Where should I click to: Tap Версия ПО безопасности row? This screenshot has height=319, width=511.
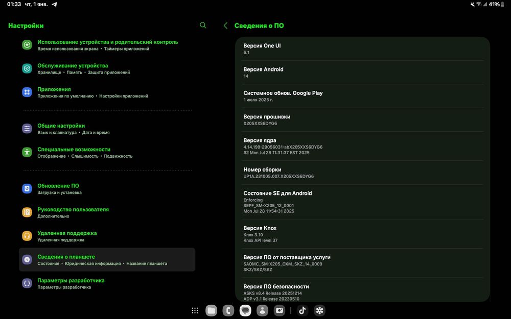[x=362, y=290]
